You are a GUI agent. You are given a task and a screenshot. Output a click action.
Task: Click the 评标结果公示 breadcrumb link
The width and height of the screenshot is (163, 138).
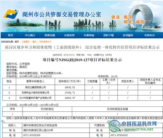45,42
